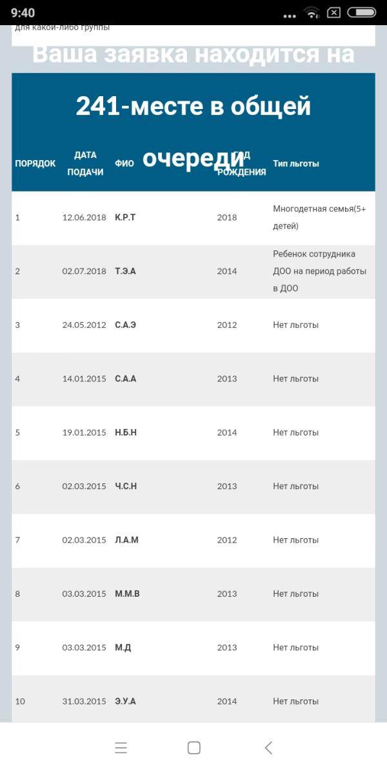Image resolution: width=387 pixels, height=773 pixels.
Task: Click the applicant name Т.Э.А
Action: pos(125,271)
